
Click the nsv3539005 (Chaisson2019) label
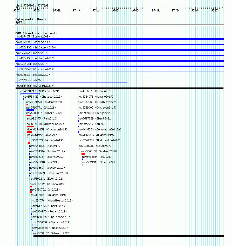coord(97,108)
